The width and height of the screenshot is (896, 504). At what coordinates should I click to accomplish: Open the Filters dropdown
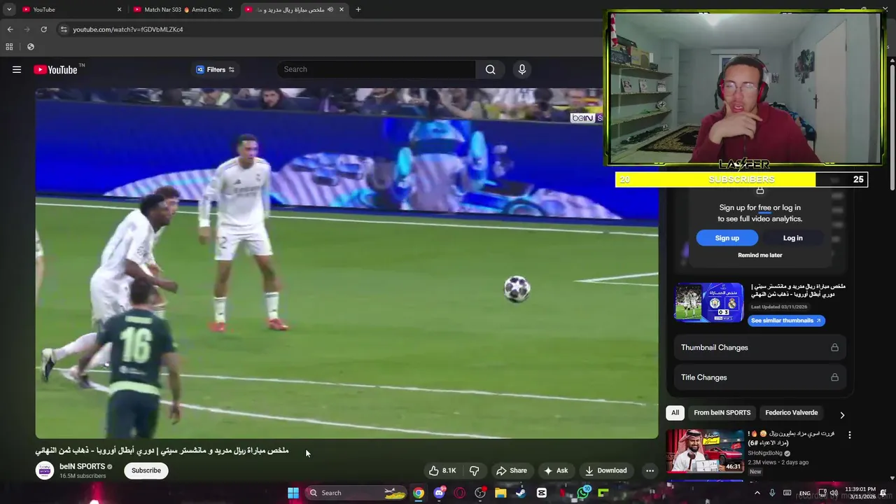(215, 69)
